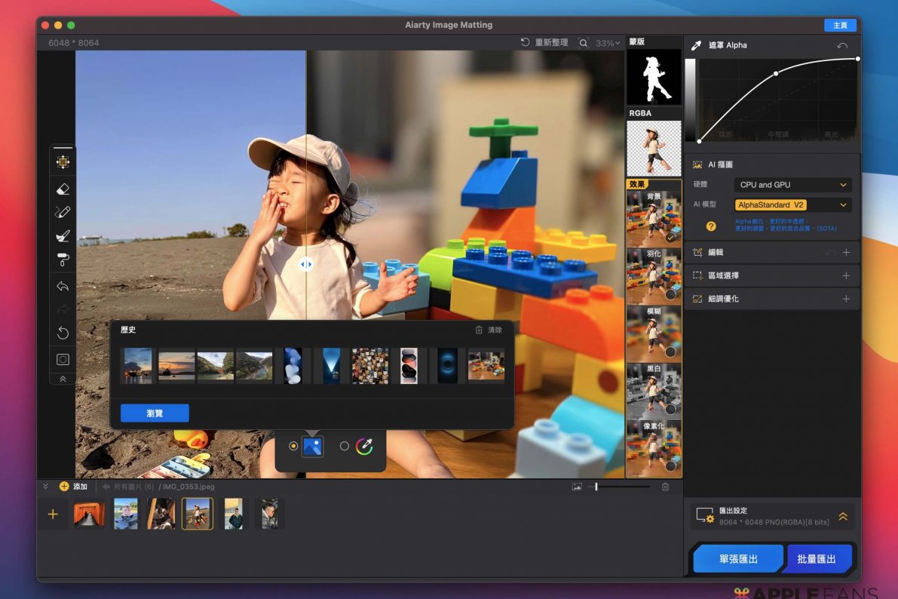Click the 瀏覽 browse button

pos(155,413)
